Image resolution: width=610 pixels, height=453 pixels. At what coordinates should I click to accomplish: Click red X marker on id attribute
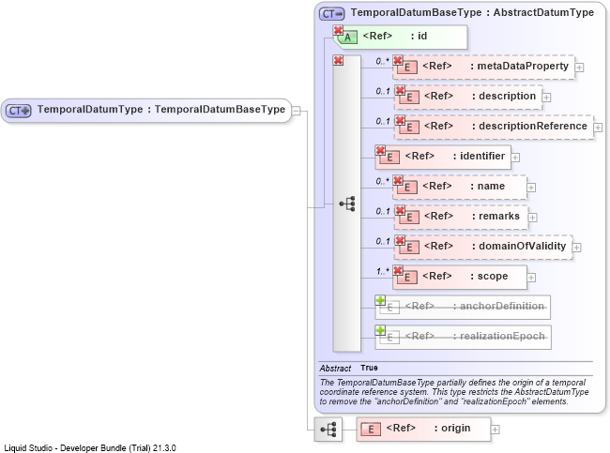click(x=338, y=30)
